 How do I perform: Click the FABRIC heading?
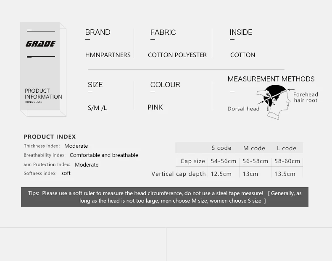click(163, 32)
